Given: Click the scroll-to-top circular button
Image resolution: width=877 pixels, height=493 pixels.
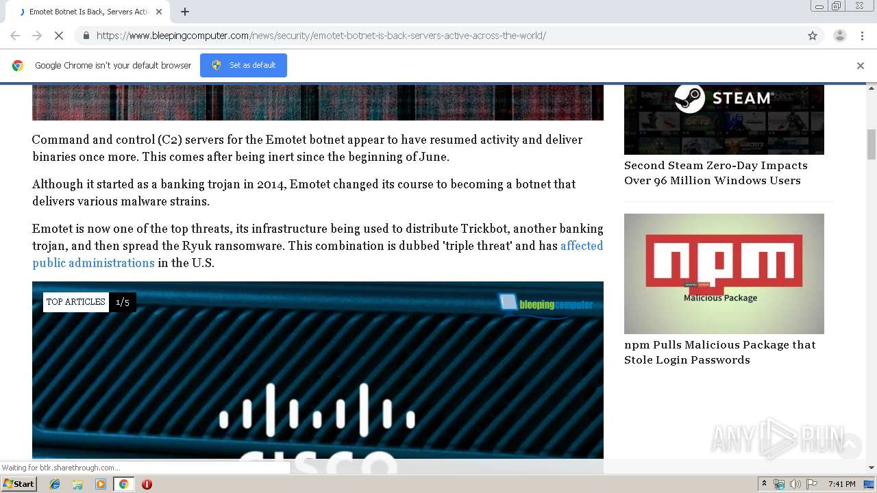Looking at the screenshot, I should tap(848, 446).
